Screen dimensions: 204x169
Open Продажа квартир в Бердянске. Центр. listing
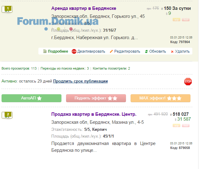pos(94,114)
